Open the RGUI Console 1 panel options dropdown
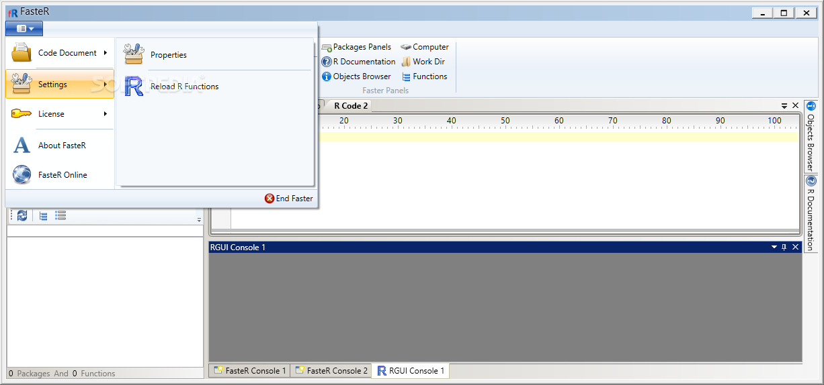This screenshot has height=385, width=824. [x=774, y=248]
